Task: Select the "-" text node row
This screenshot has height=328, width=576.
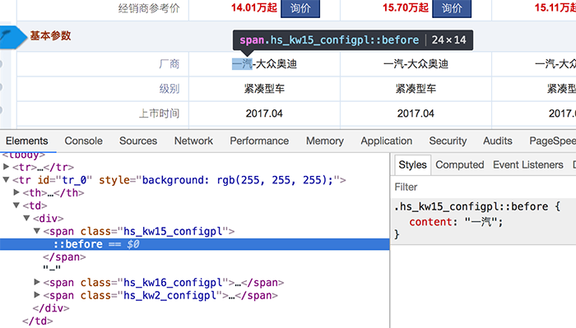Action: [x=52, y=269]
